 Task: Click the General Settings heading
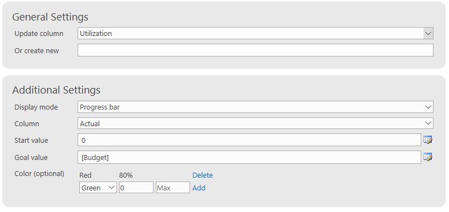tap(50, 17)
